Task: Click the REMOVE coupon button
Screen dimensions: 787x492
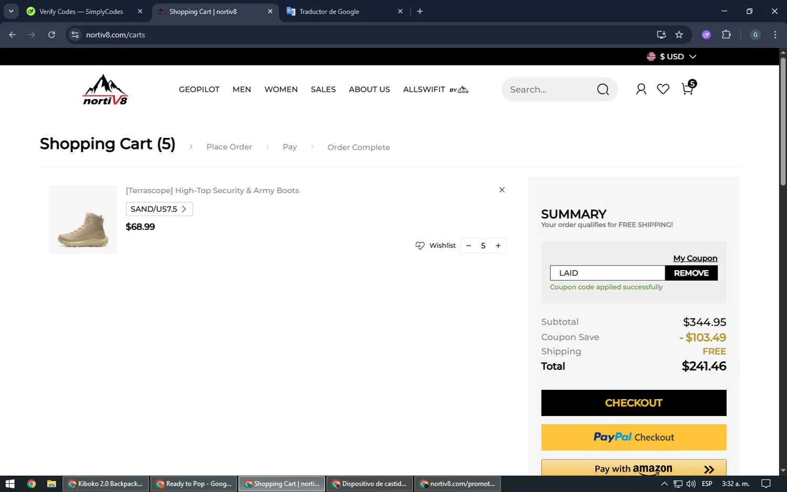Action: tap(692, 273)
